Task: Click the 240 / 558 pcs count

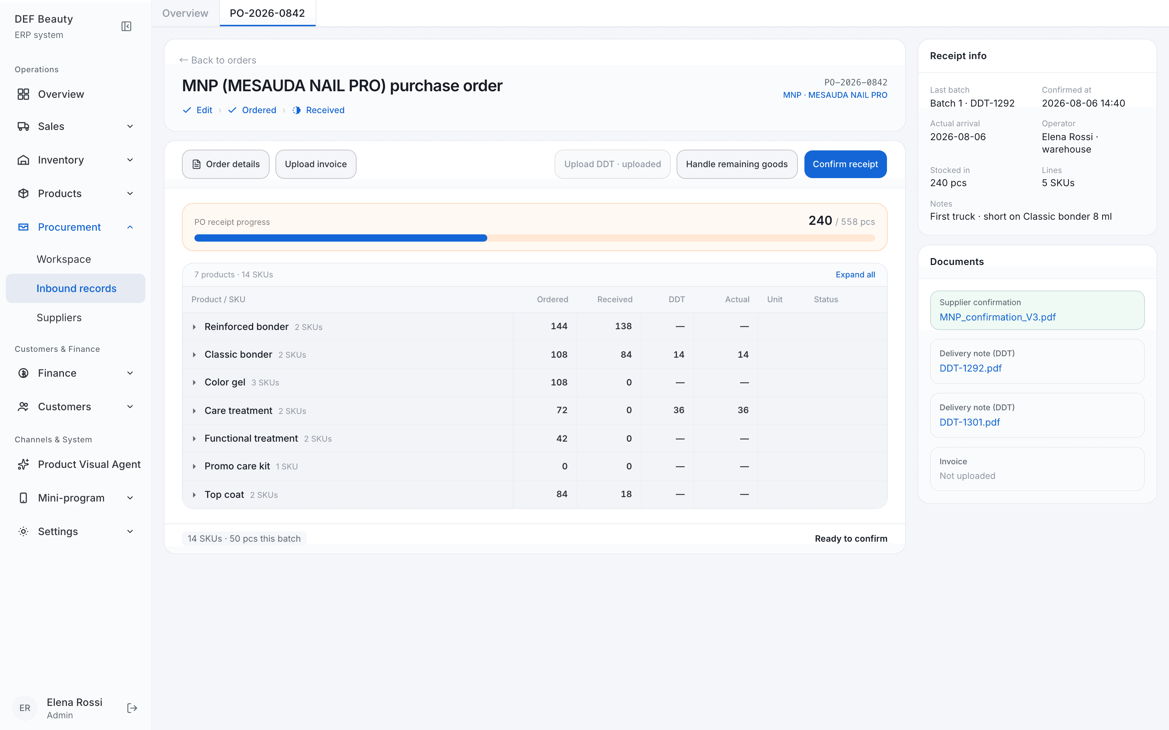Action: pos(841,221)
